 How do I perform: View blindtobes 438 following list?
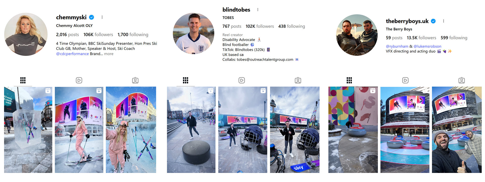tap(292, 26)
